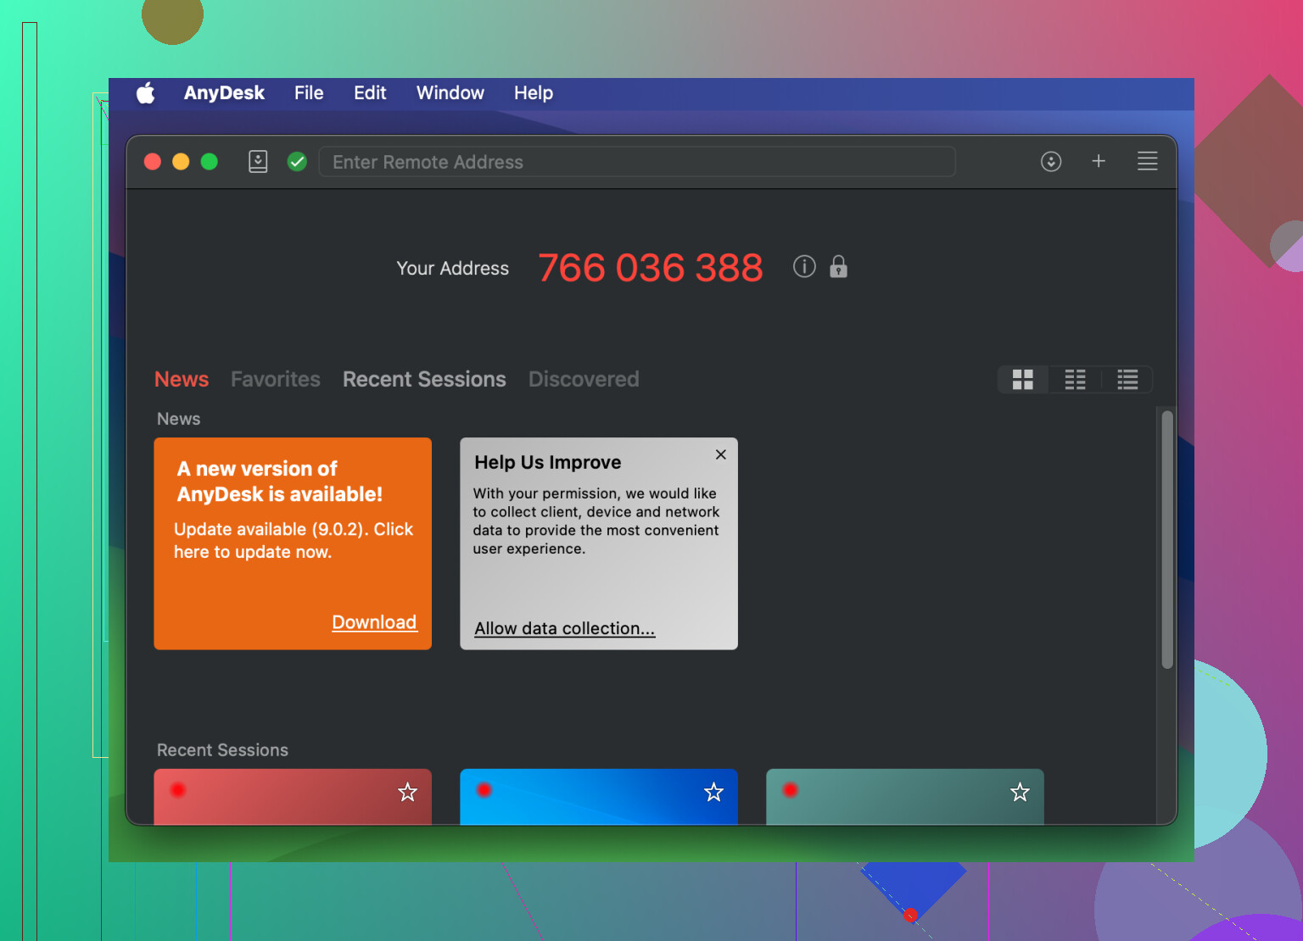Click the vertical scrollbar of the main panel
Viewport: 1303px width, 941px height.
pos(1167,539)
